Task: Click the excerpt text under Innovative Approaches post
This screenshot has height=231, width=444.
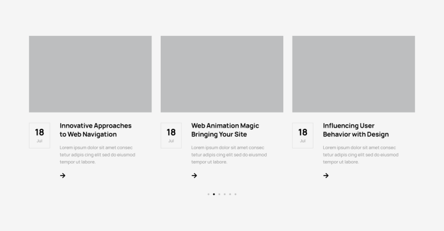Action: point(97,155)
